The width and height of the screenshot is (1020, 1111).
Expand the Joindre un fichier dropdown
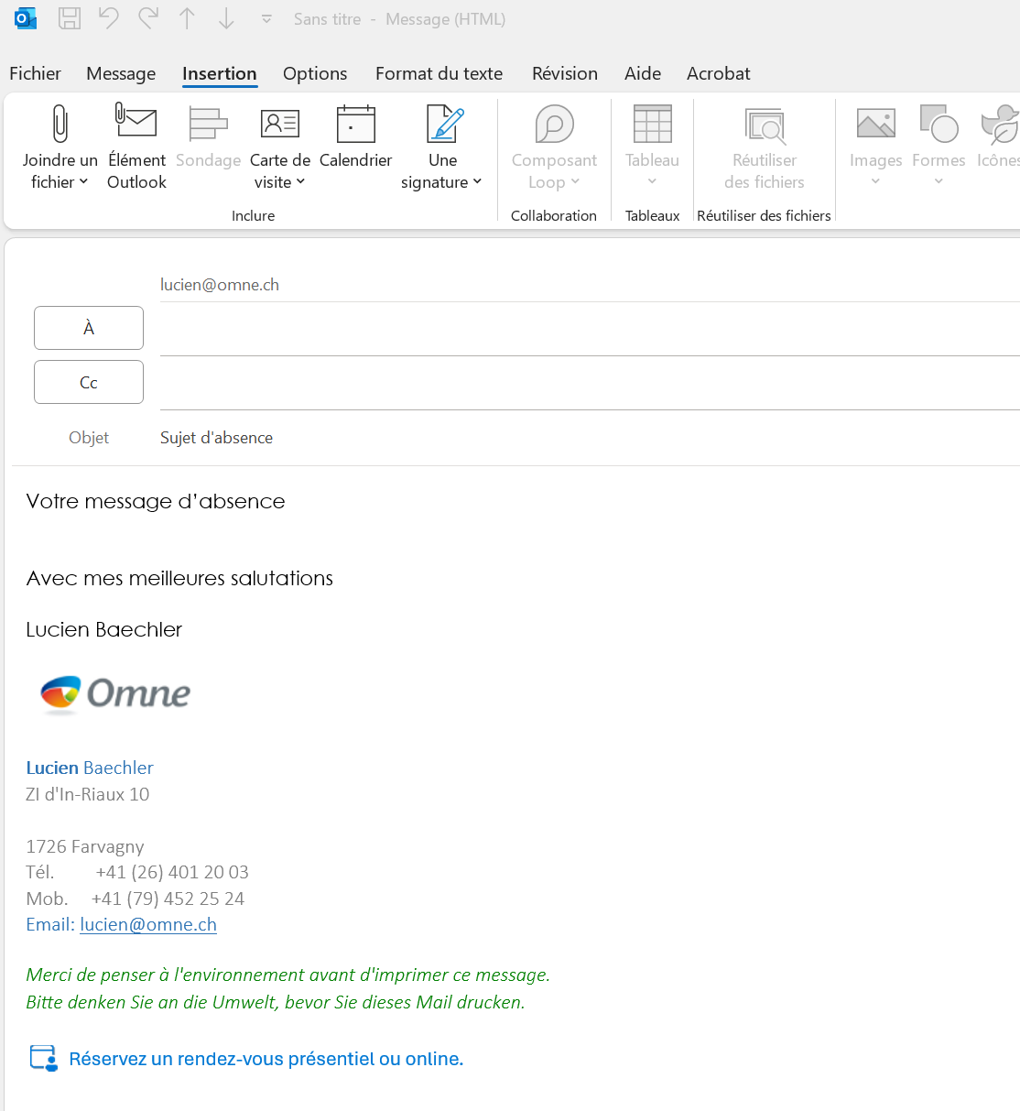pos(60,181)
